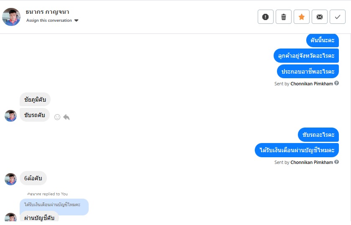Click the sent message ขับรถอะไรคะ
Screen dimensions: 351x225
[x=318, y=135]
